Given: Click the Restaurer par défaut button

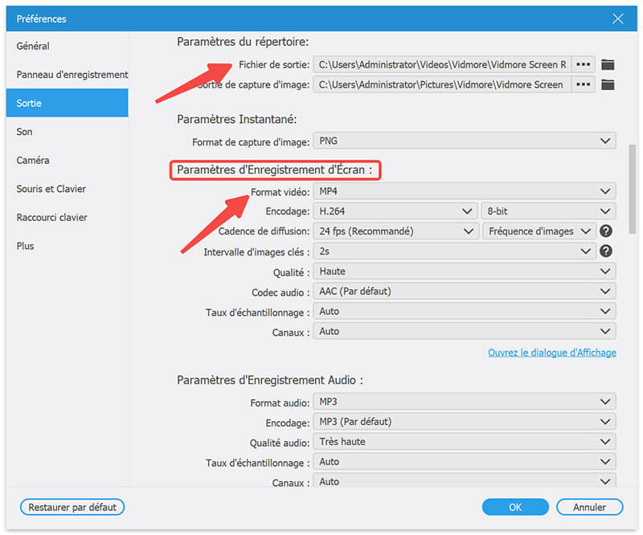Looking at the screenshot, I should (x=72, y=507).
